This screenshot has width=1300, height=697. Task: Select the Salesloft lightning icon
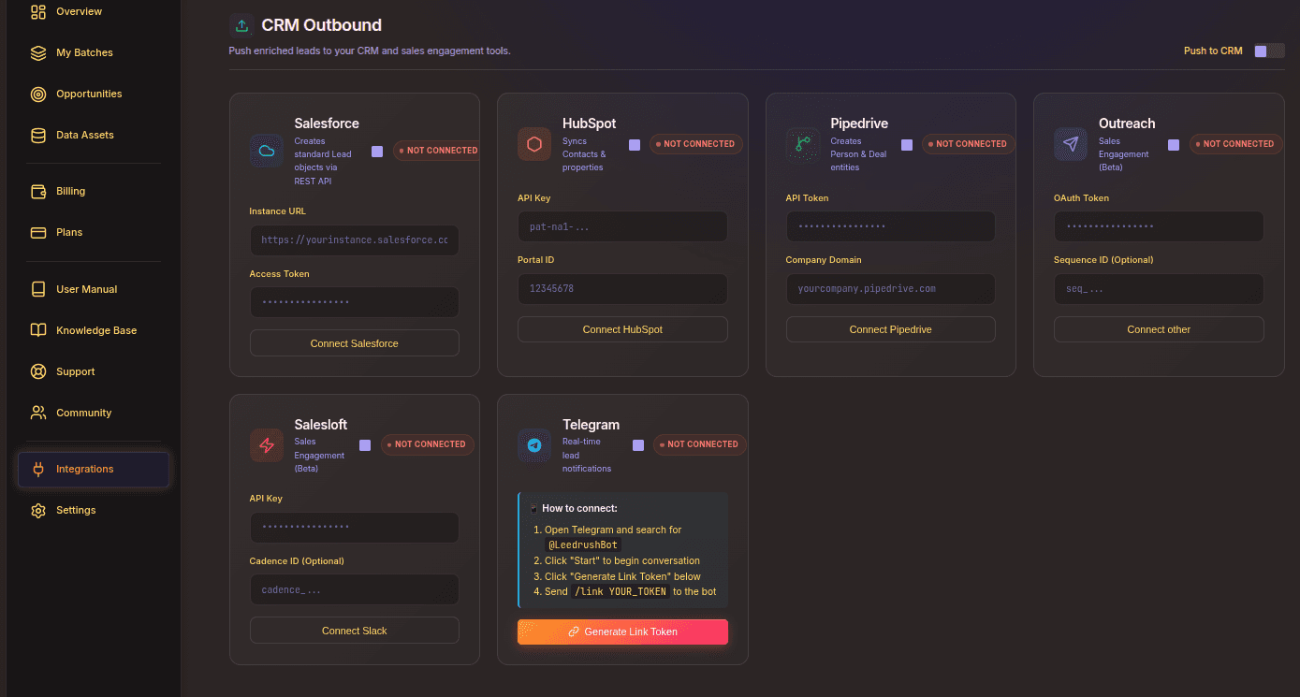coord(266,445)
